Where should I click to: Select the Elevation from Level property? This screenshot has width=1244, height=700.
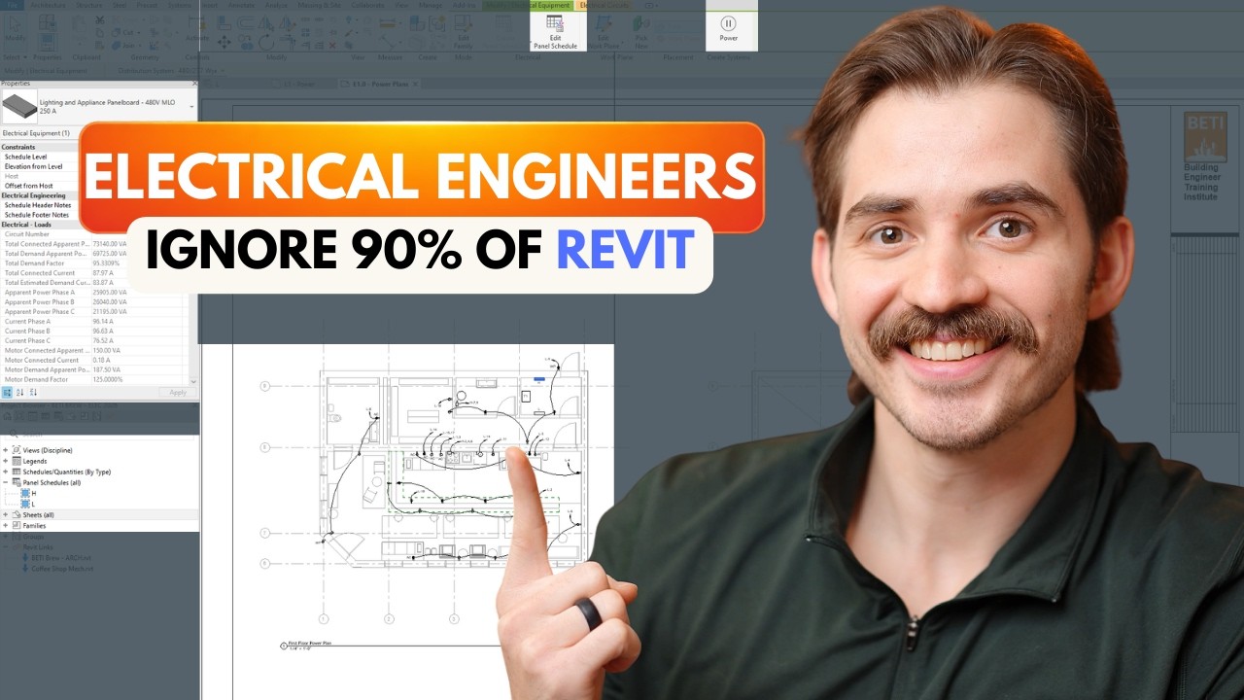pos(33,166)
